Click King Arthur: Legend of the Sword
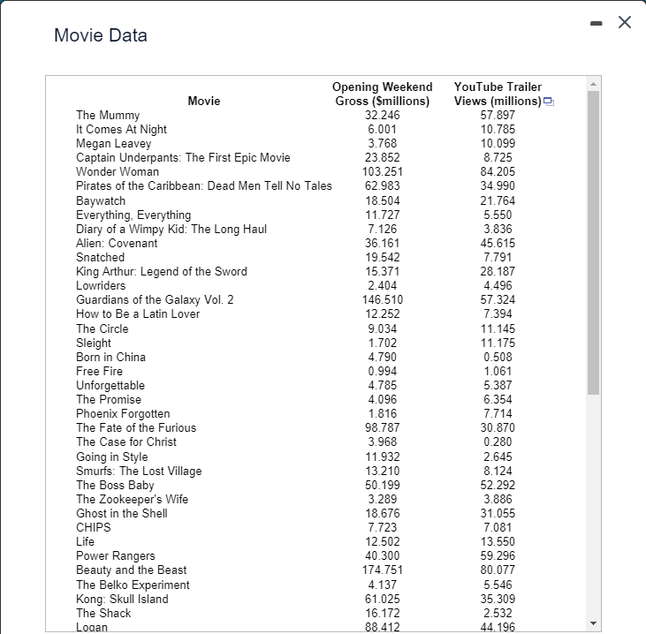Screen dimensions: 646x634 [x=162, y=272]
